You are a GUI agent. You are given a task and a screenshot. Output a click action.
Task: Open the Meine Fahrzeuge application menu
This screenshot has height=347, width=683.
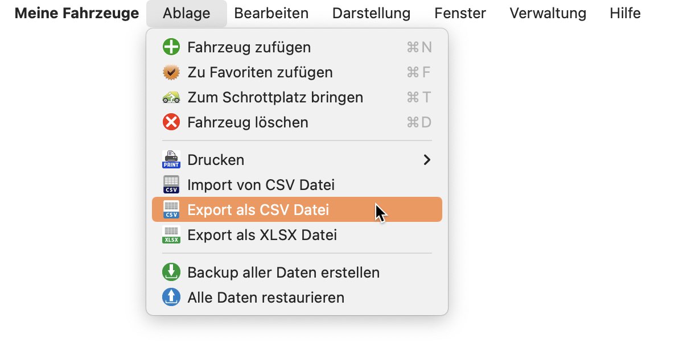(77, 13)
